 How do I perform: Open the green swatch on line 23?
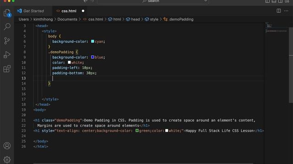pyautogui.click(x=137, y=131)
